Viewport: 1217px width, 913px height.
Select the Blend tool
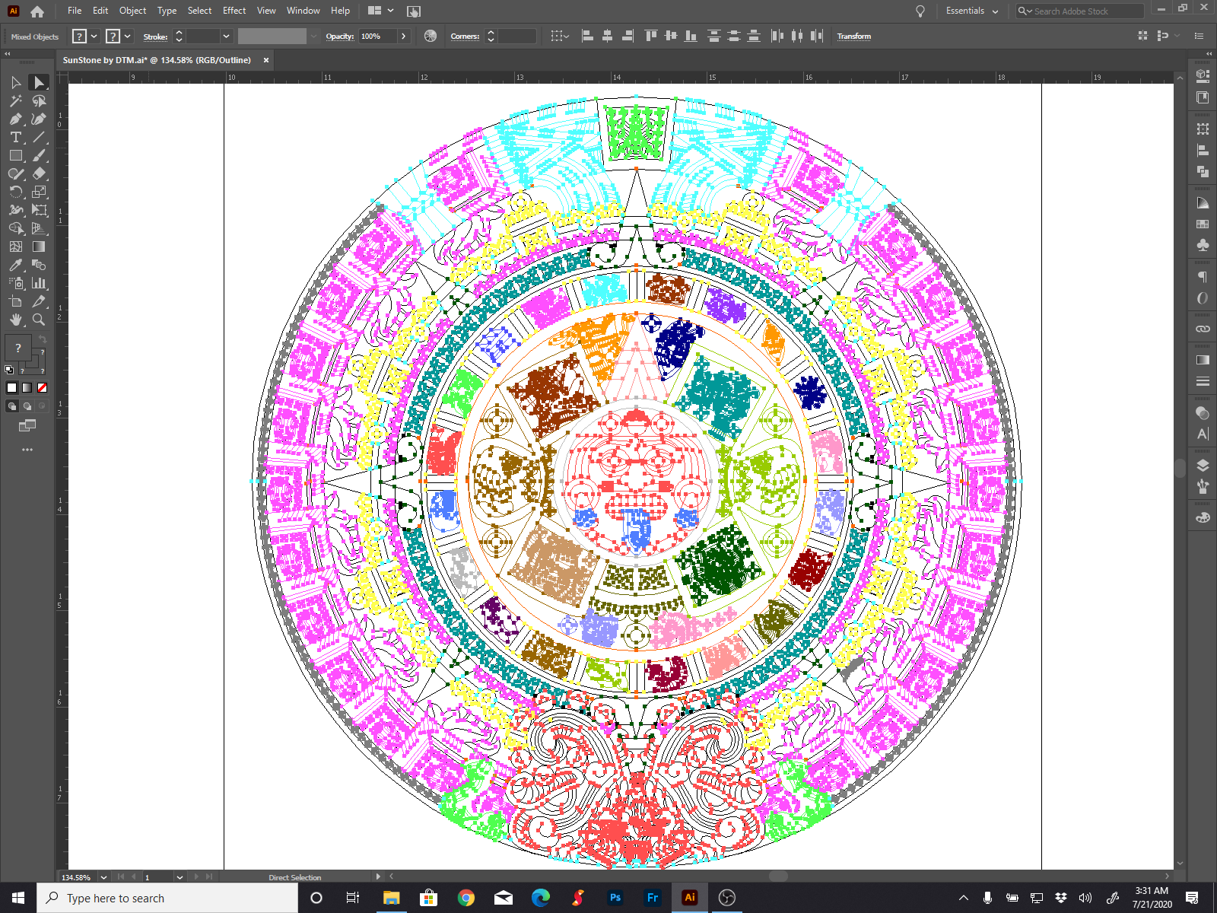pos(39,265)
